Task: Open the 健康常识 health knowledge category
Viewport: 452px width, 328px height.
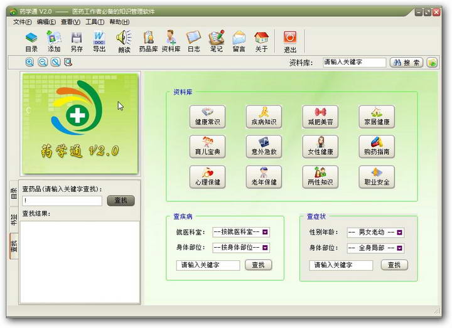Action: click(207, 117)
